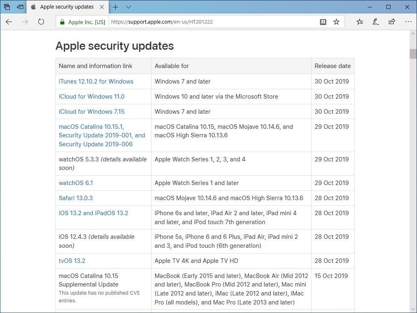Close the Apple security updates tab
Image resolution: width=417 pixels, height=313 pixels.
[102, 7]
